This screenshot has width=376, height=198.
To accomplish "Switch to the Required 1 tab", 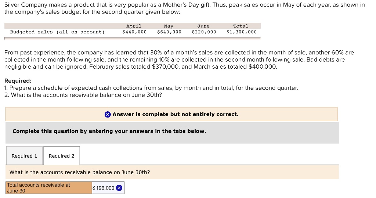I will [24, 156].
